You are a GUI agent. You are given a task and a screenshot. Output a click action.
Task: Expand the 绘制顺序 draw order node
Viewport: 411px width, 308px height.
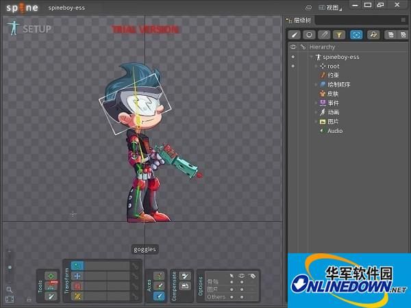click(x=316, y=84)
